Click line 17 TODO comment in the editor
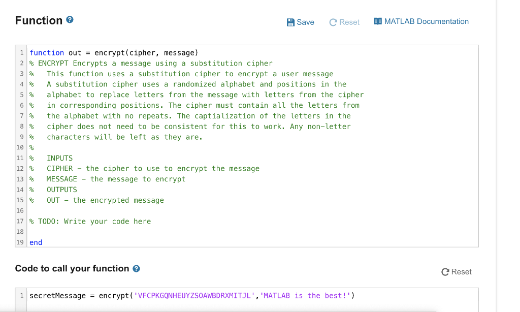The image size is (520, 312). coord(90,221)
